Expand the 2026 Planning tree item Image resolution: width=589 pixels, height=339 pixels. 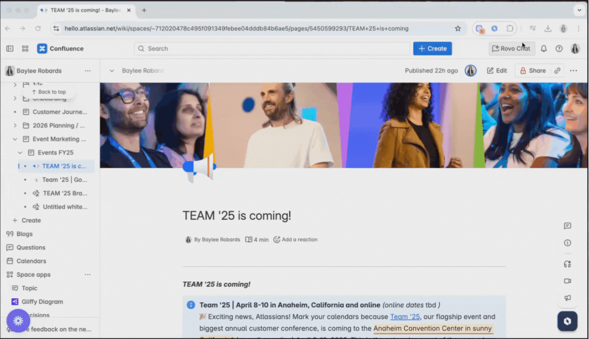coord(15,125)
